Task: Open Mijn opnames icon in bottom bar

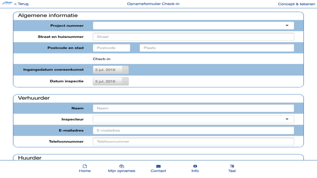Action: [x=121, y=166]
